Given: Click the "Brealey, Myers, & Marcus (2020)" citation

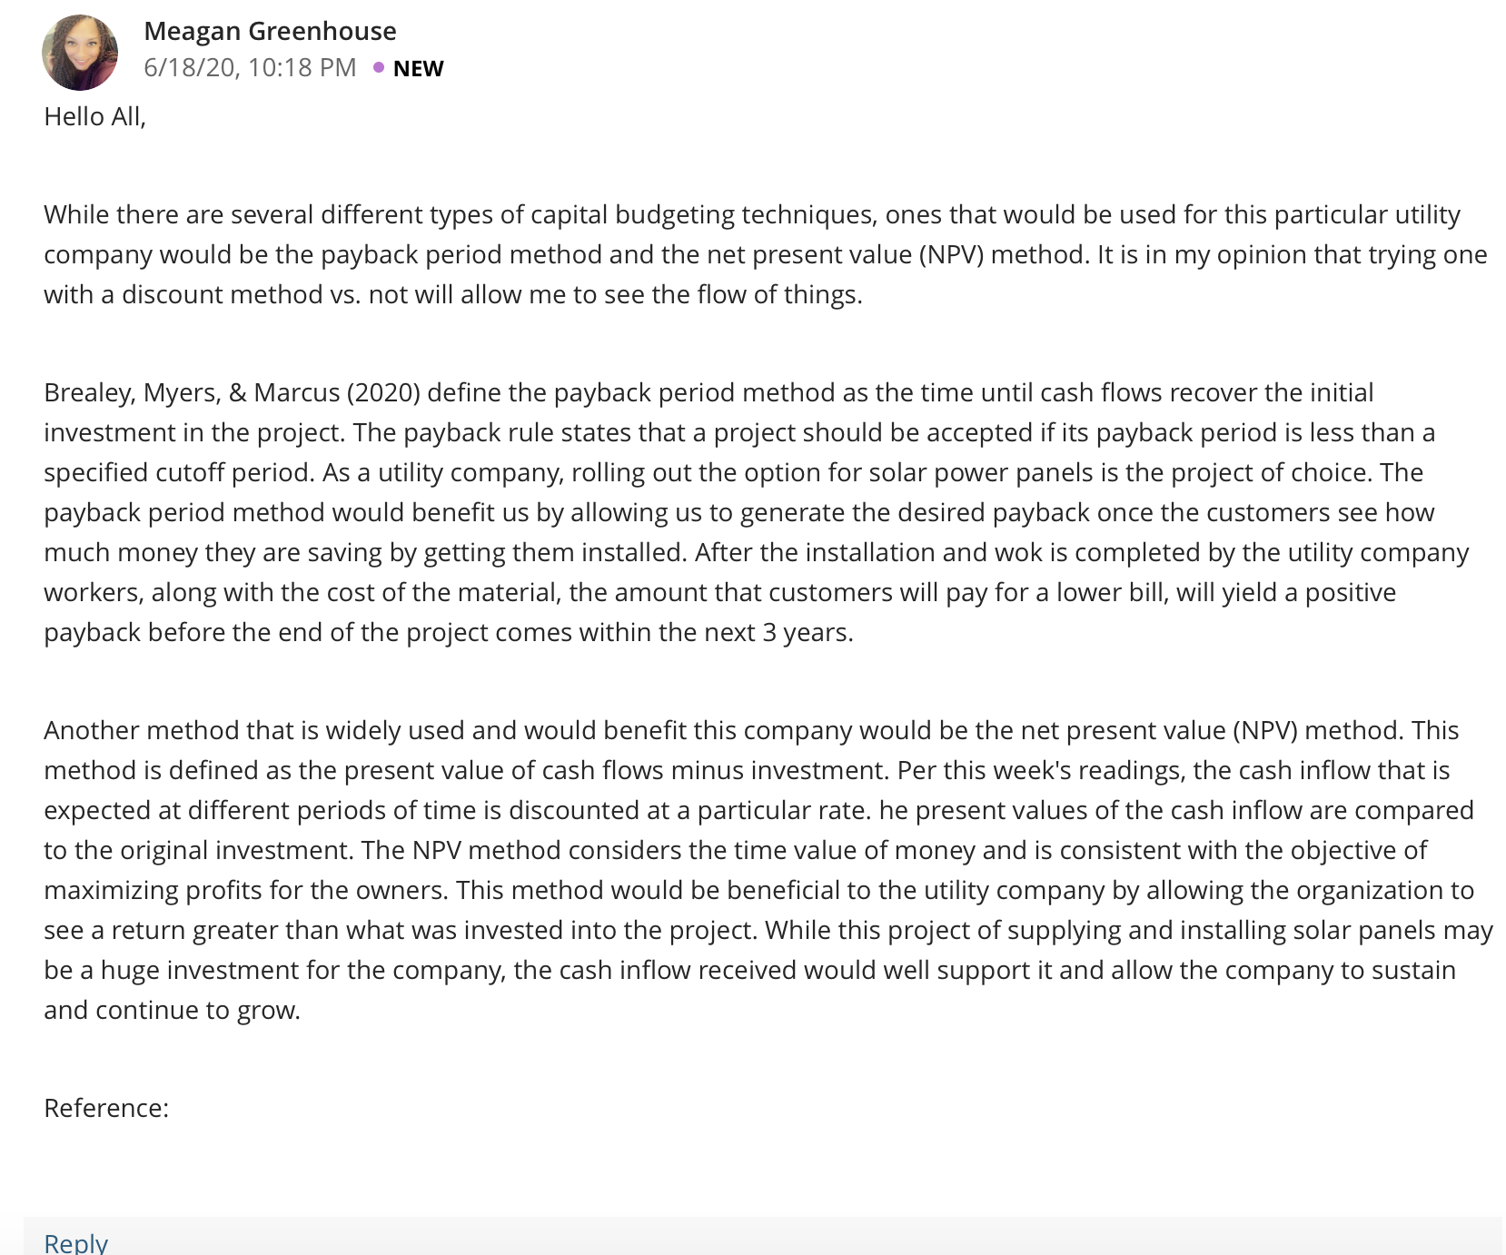Looking at the screenshot, I should (x=232, y=392).
